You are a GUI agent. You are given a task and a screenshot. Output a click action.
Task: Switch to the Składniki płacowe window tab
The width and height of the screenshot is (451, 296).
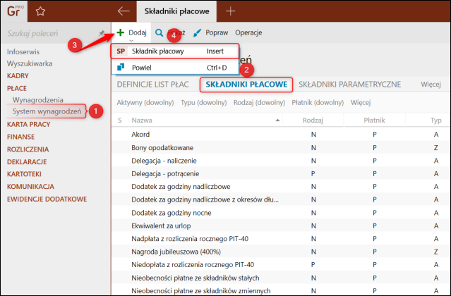tap(176, 11)
